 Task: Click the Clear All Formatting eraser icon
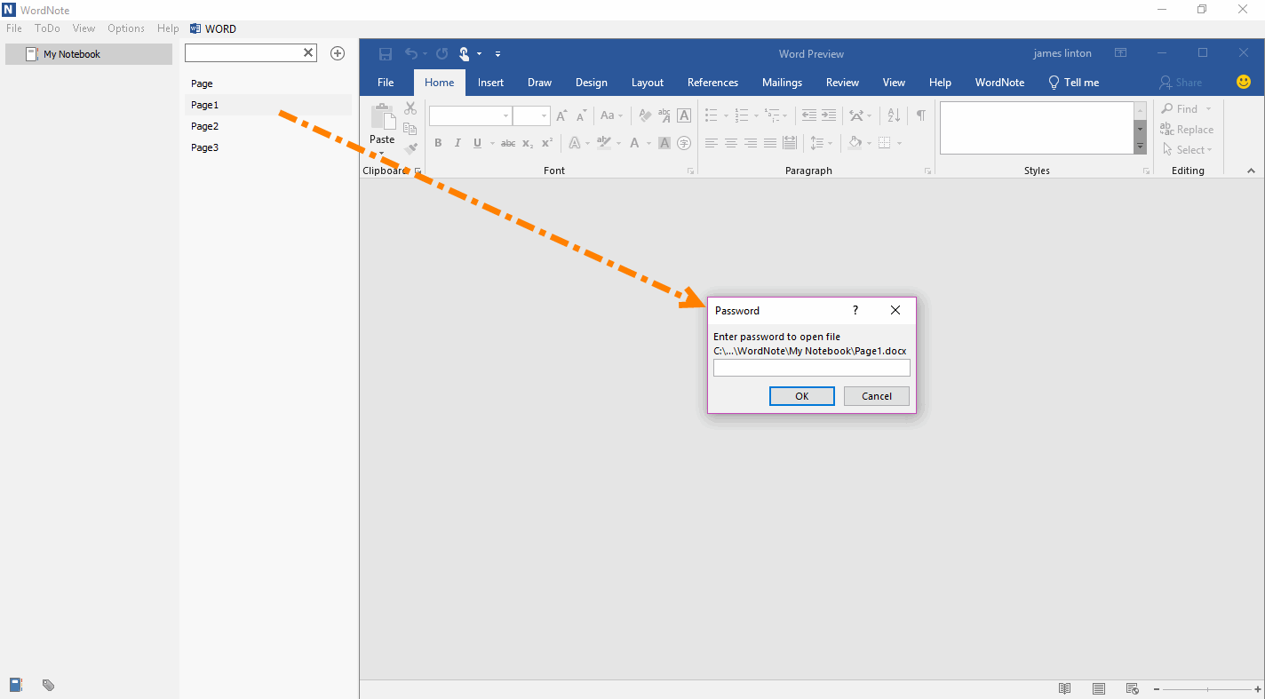645,115
